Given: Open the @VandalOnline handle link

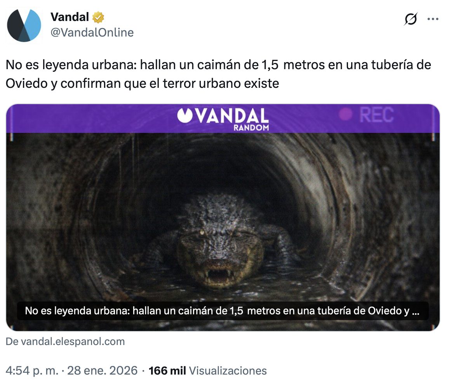Looking at the screenshot, I should [92, 32].
